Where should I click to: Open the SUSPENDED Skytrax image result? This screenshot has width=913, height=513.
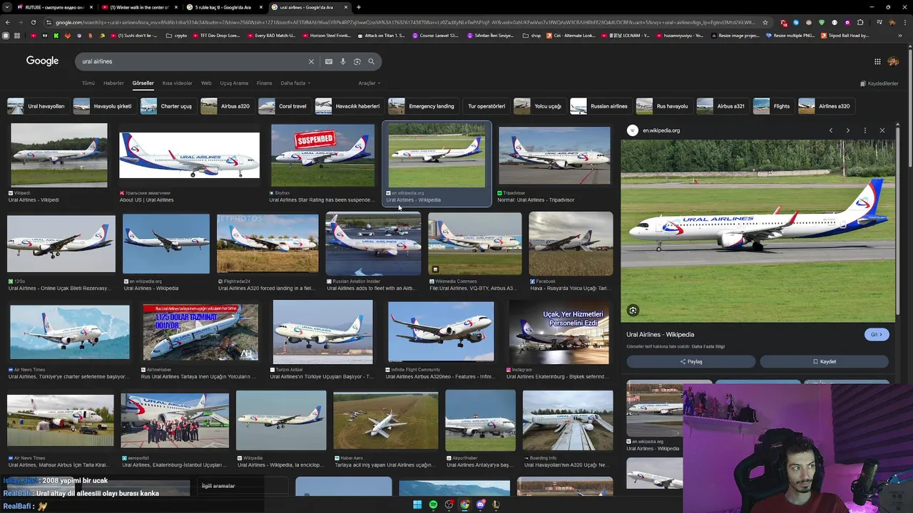pos(322,155)
